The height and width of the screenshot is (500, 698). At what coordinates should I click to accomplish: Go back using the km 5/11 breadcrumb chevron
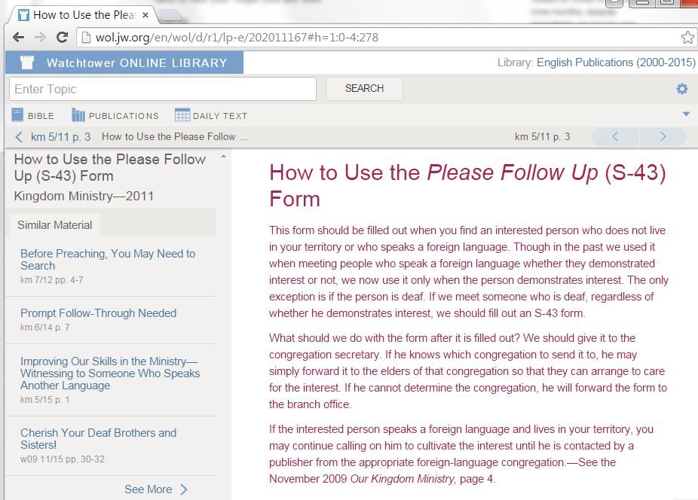pyautogui.click(x=19, y=137)
